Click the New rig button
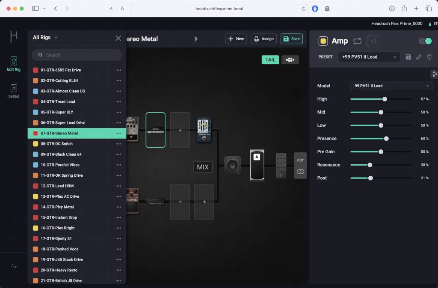This screenshot has height=288, width=438. pos(236,39)
